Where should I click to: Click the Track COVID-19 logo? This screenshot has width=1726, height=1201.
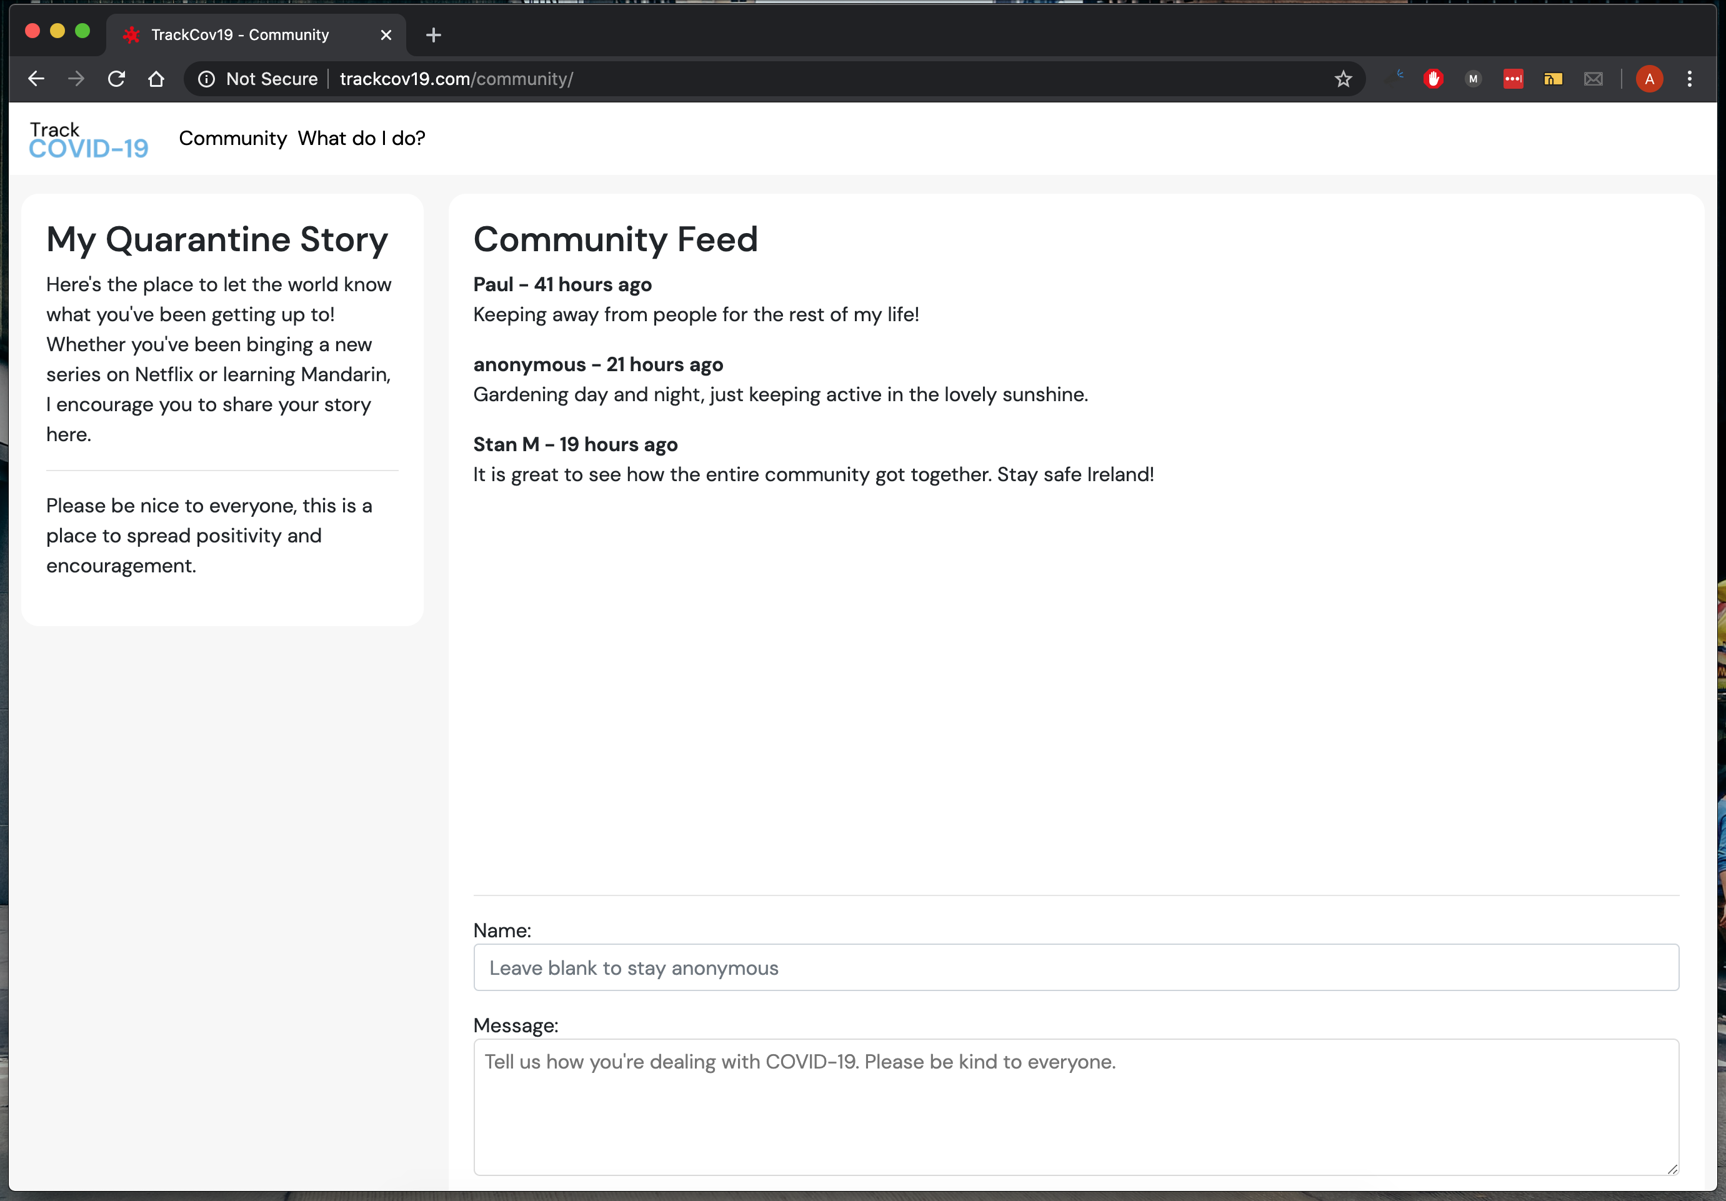[x=88, y=140]
